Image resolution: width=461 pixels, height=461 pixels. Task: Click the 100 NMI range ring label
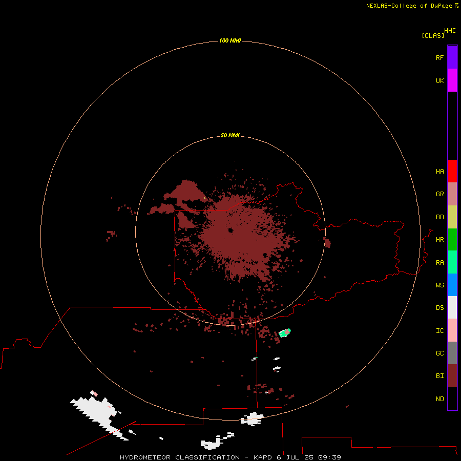click(x=230, y=40)
